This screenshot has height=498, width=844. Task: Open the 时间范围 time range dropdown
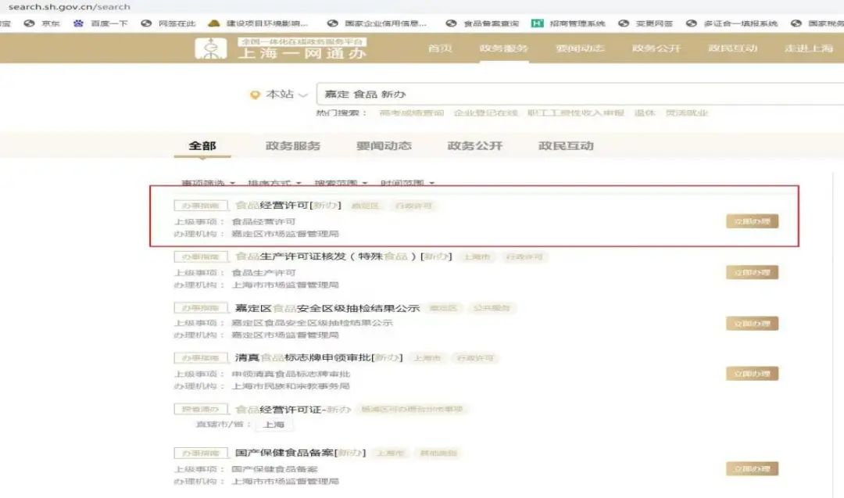[x=407, y=184]
